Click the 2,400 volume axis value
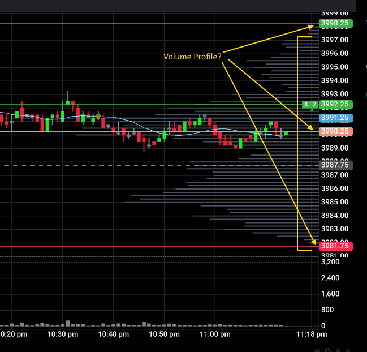Viewport: 367px width, 352px height. tap(330, 278)
